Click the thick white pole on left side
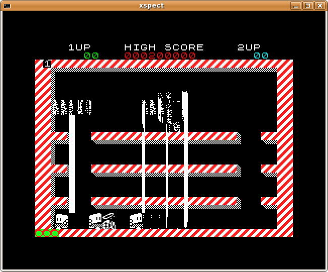This screenshot has width=328, height=272. tap(72, 164)
